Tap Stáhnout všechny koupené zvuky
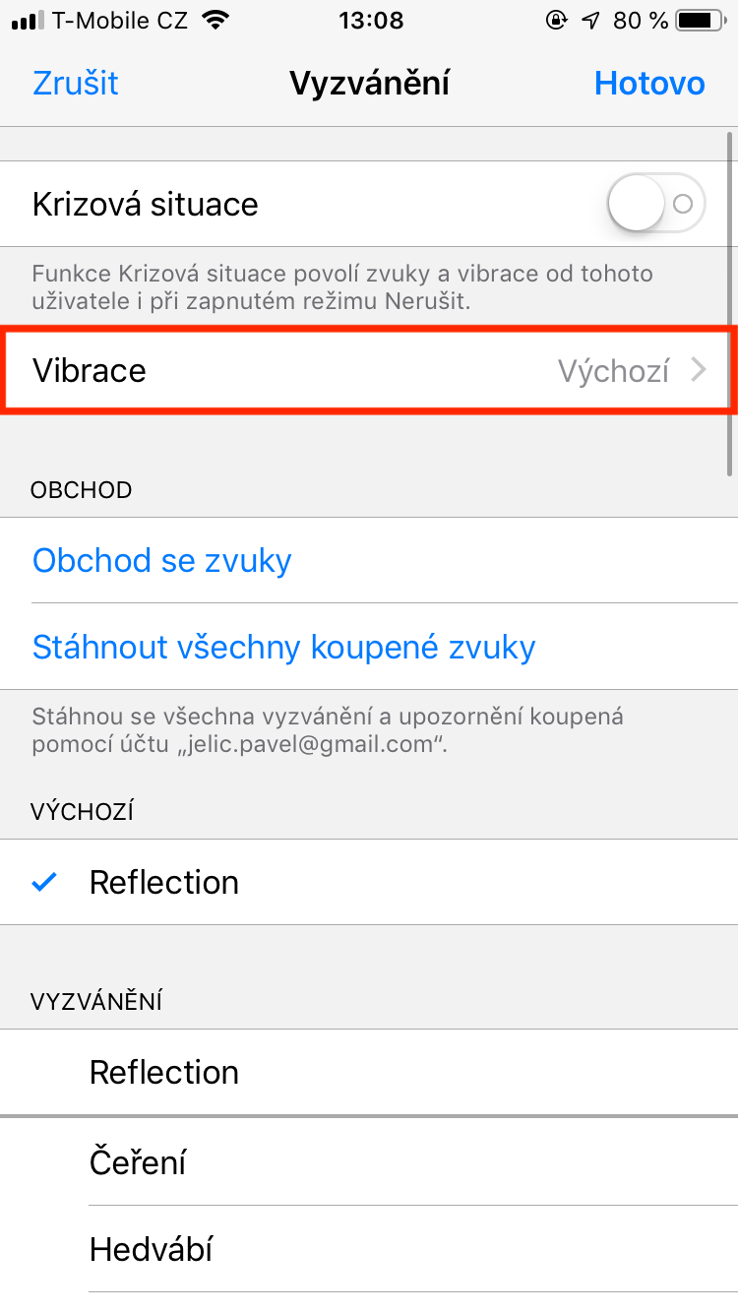The image size is (738, 1313). 284,647
